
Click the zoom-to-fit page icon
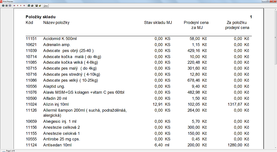click(3, 6)
